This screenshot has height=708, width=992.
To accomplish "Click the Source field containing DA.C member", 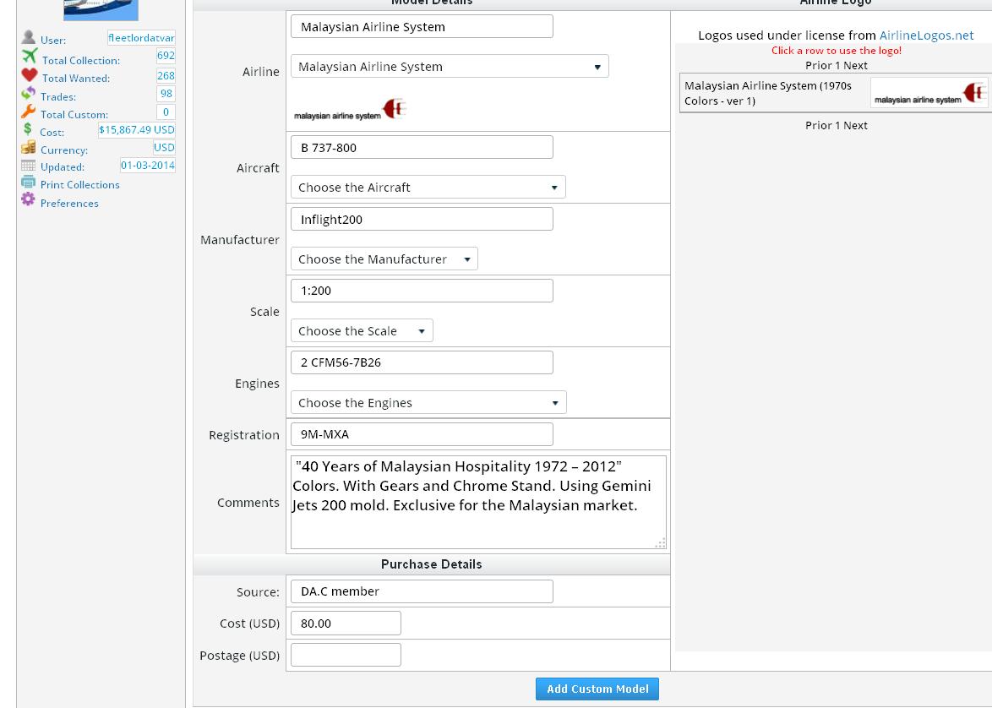I will tap(422, 591).
